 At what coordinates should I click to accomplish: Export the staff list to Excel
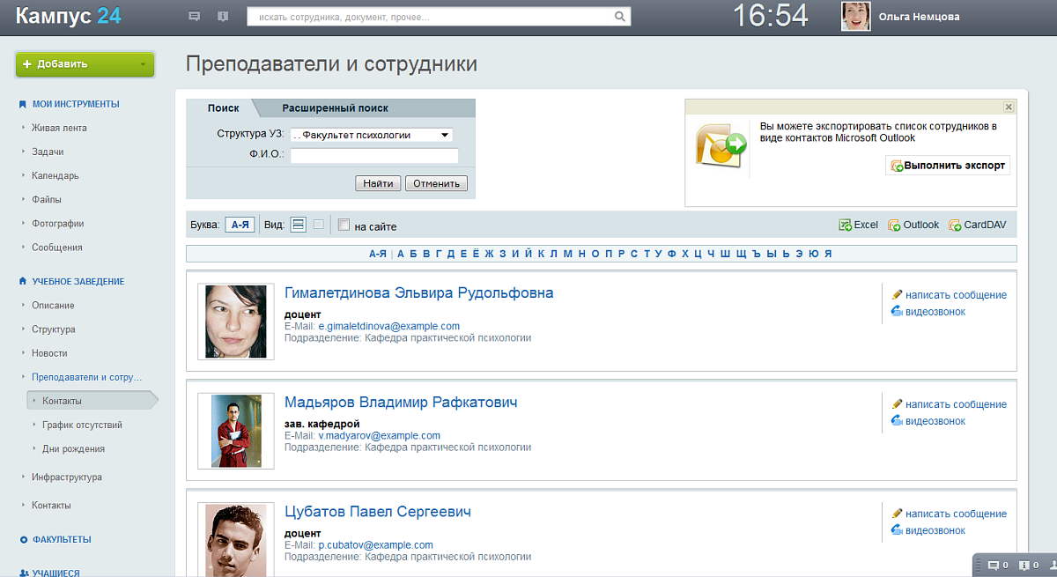859,225
